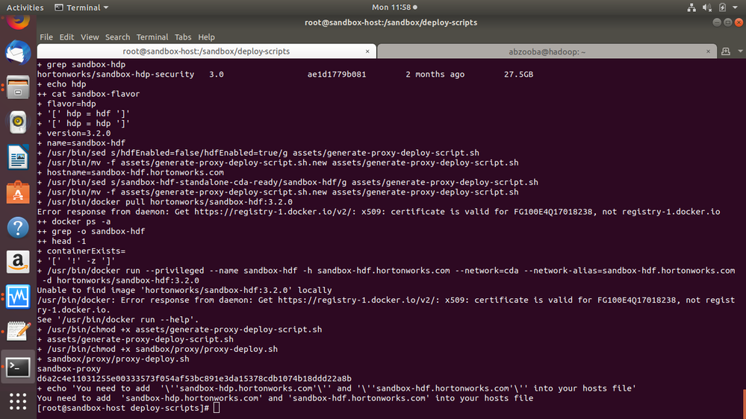Click the '++ docker ps -a' line

[x=74, y=222]
